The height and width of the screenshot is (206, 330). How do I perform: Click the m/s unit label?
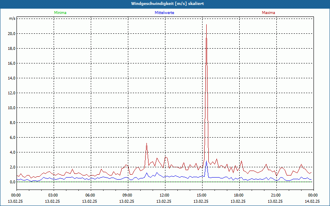pos(12,19)
